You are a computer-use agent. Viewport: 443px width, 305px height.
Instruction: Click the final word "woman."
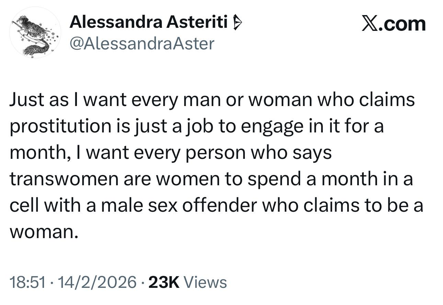41,232
